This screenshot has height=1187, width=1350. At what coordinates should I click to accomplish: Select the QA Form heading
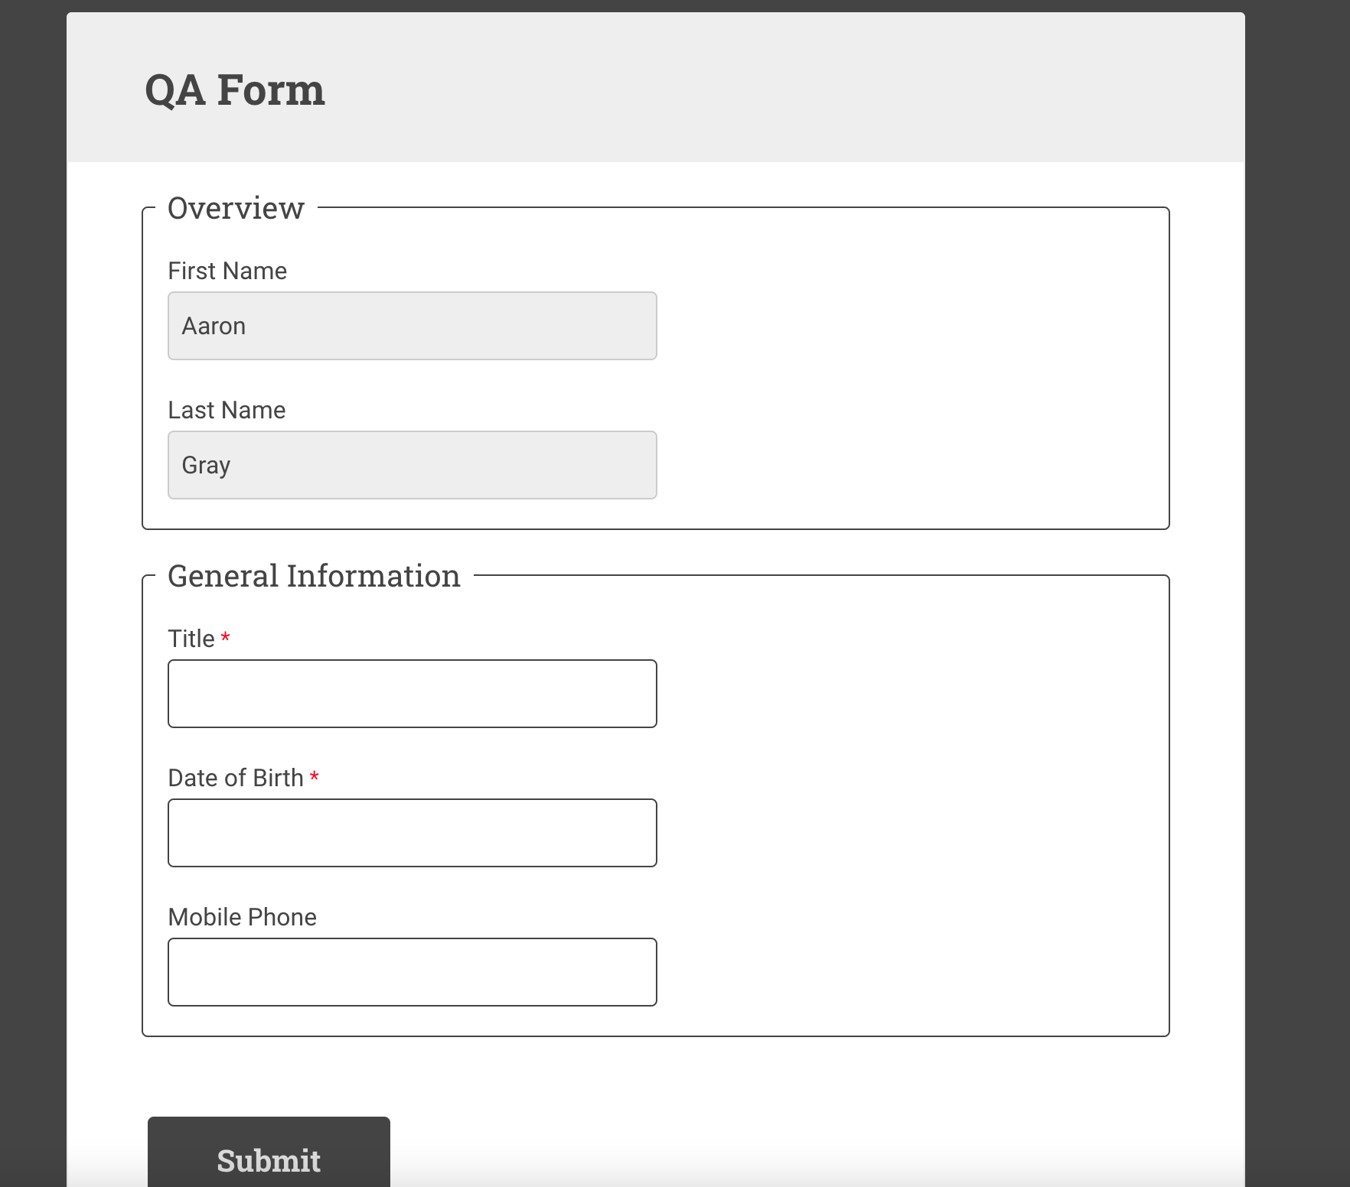235,89
